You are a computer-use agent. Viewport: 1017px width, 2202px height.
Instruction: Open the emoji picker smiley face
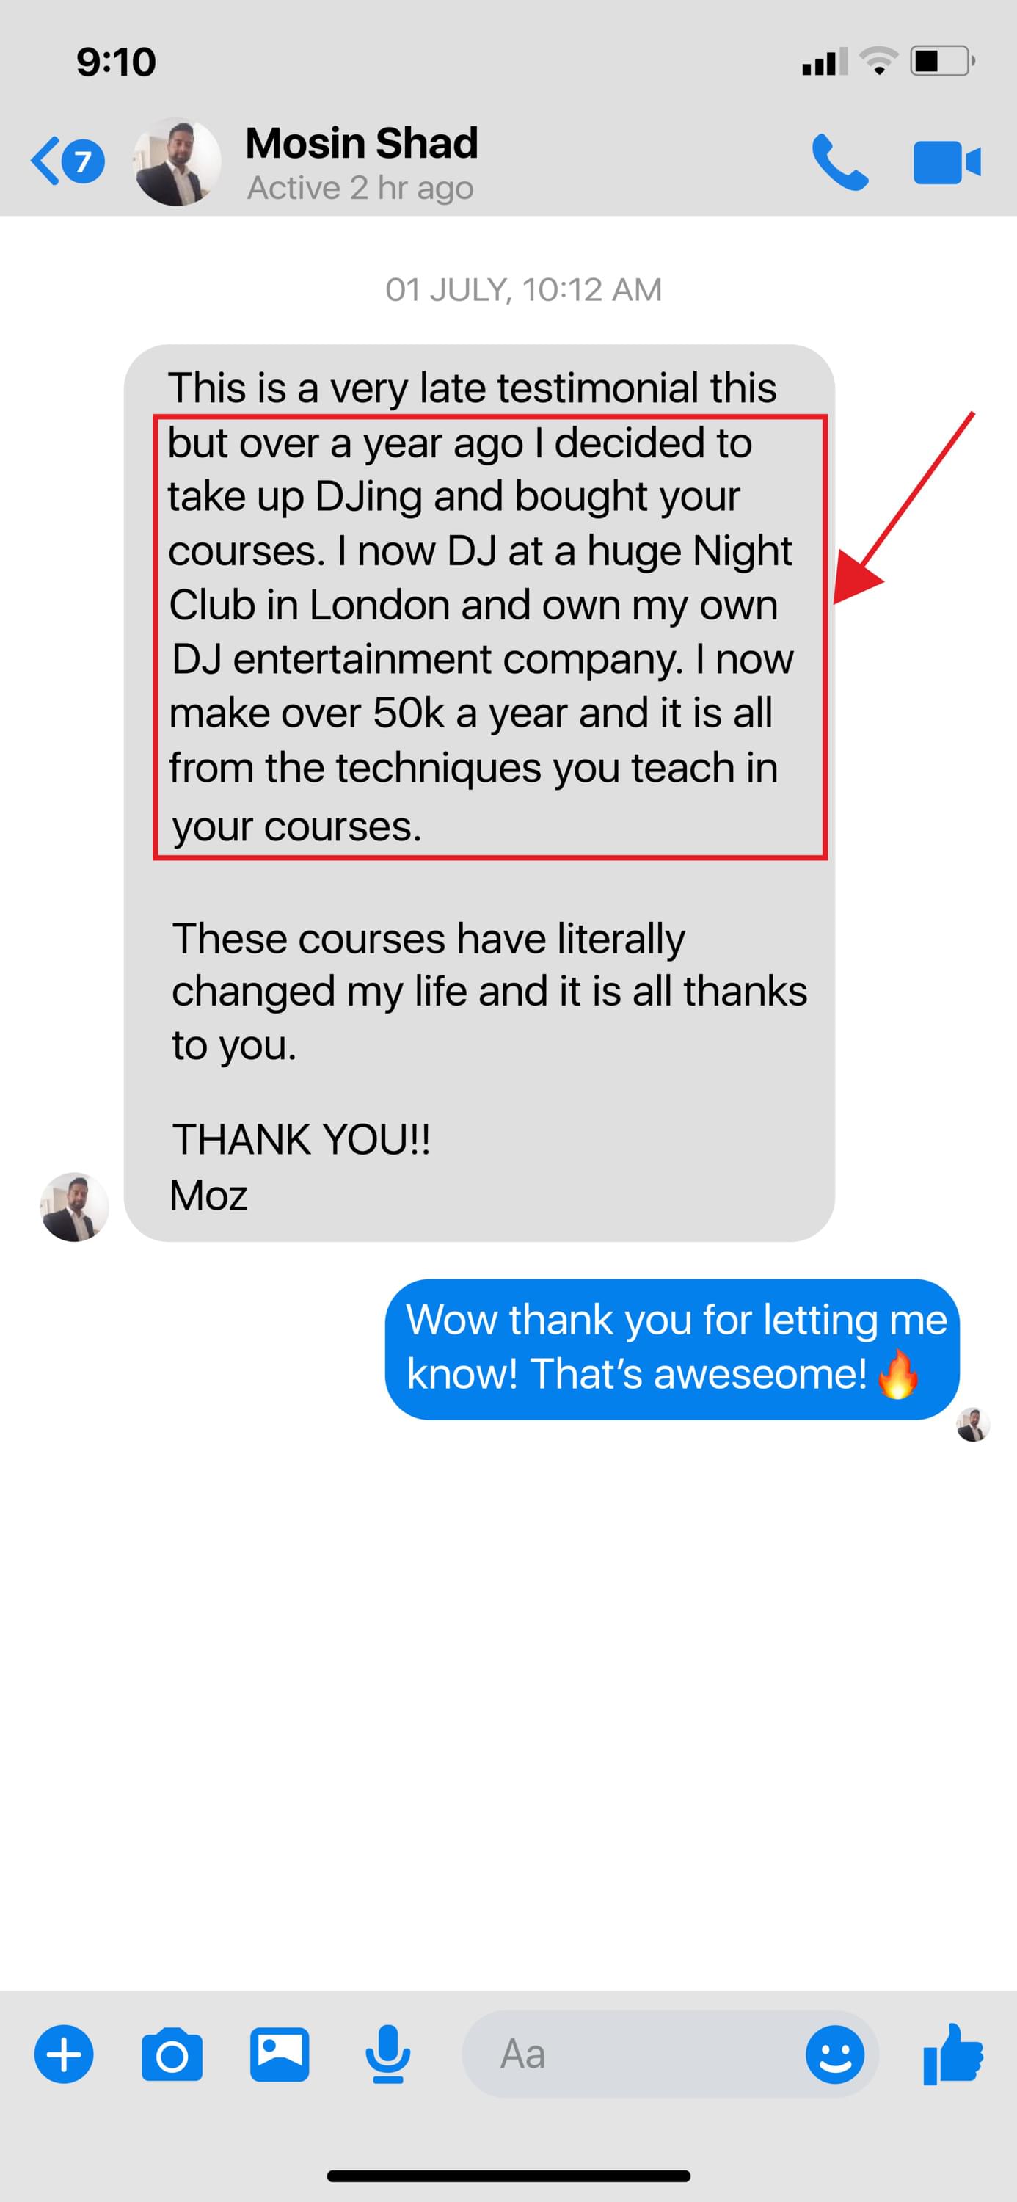tap(835, 2054)
